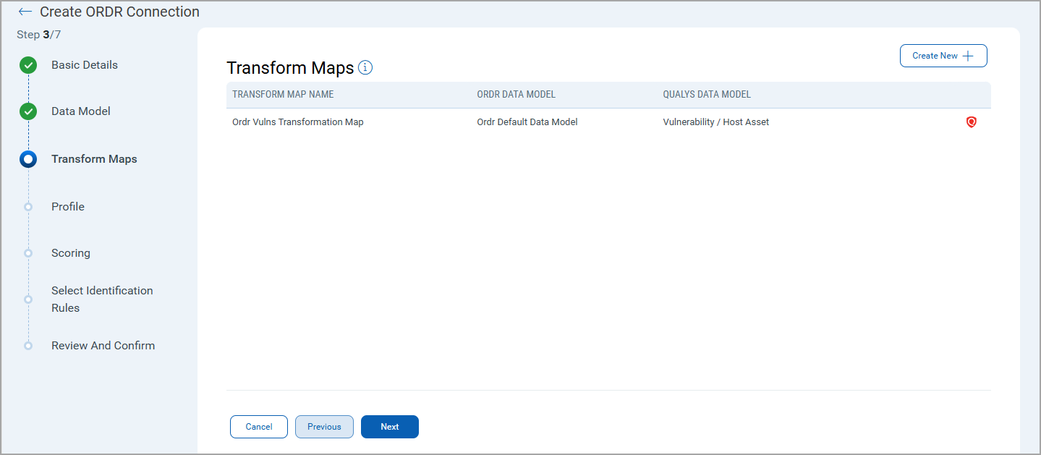Go to the Basic Details step

tap(84, 65)
